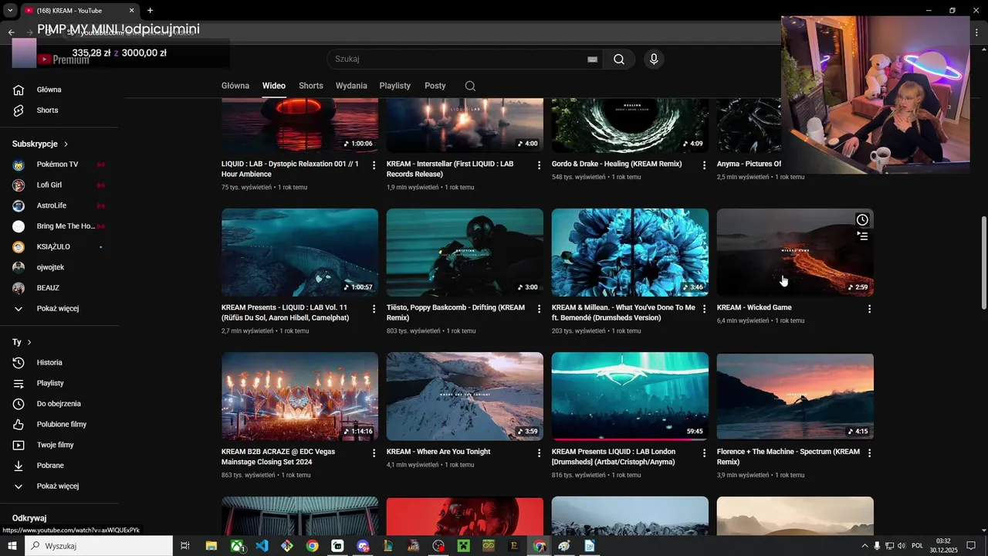Click the search magnifier button beside Szukaj
Image resolution: width=988 pixels, height=556 pixels.
coord(619,59)
